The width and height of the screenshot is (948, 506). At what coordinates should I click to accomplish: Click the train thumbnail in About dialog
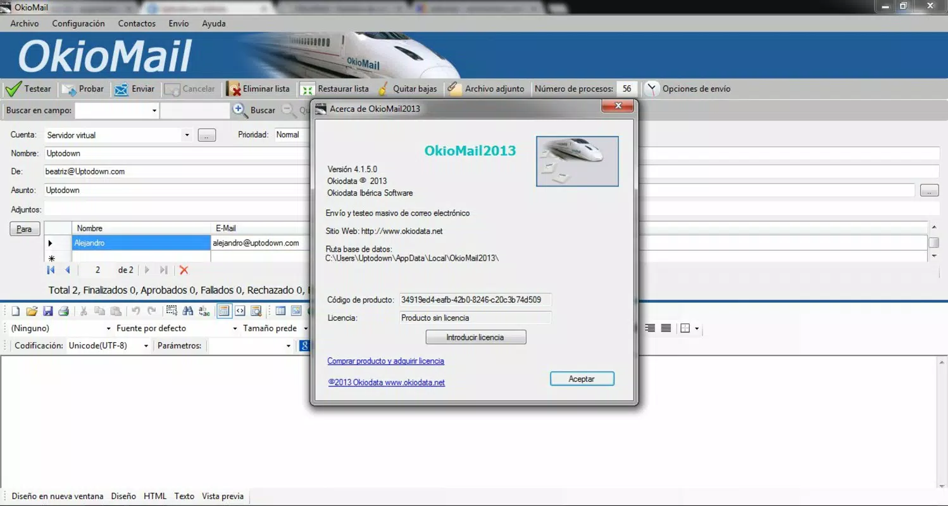pyautogui.click(x=577, y=161)
